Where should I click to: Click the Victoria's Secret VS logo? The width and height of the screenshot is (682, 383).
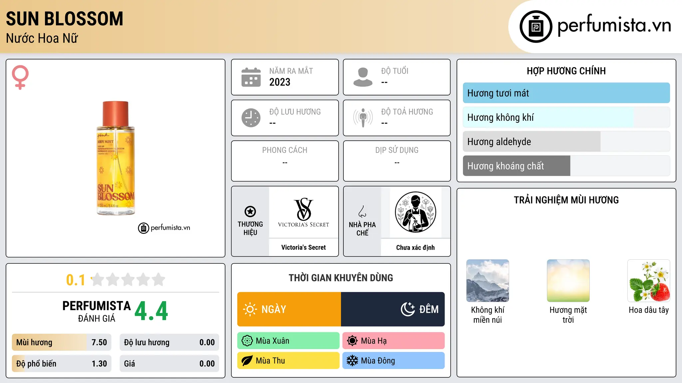[x=303, y=212]
